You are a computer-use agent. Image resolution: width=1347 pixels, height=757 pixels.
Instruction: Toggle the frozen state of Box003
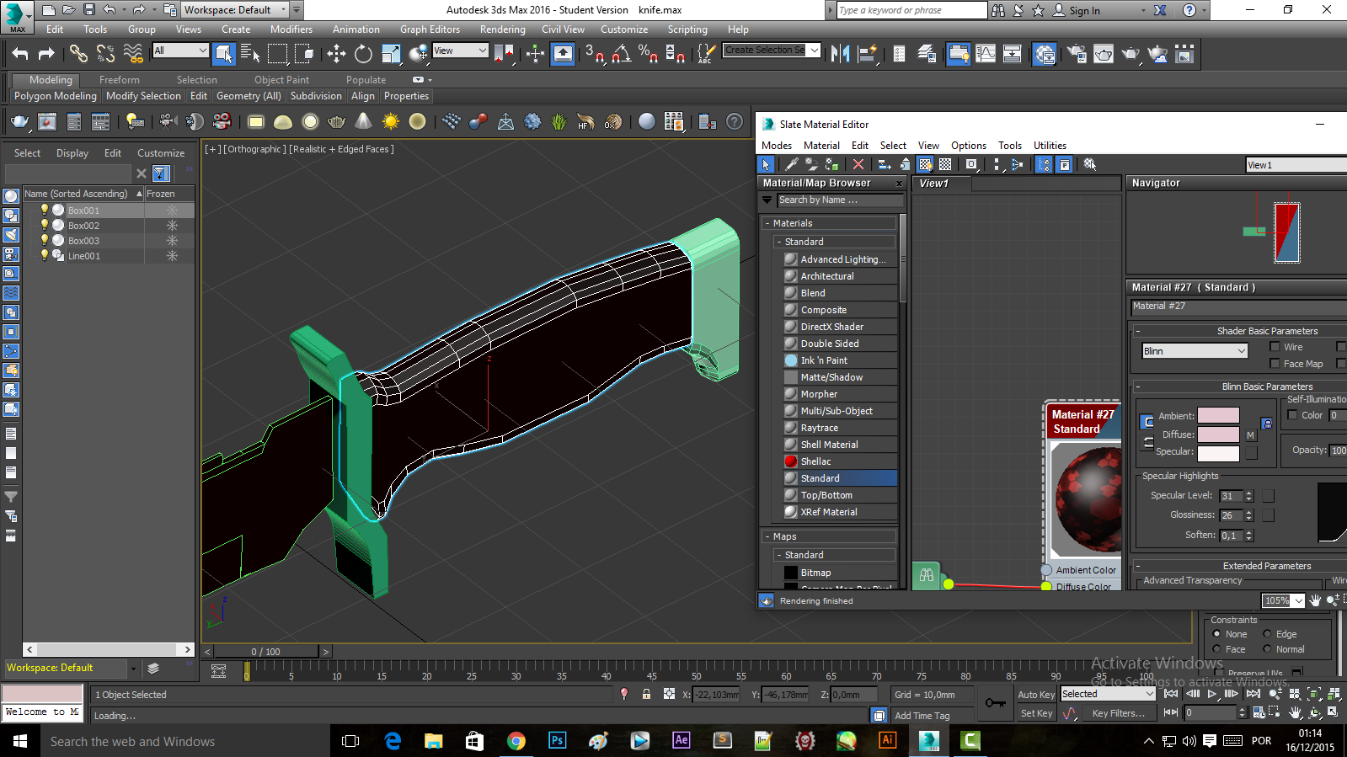coord(172,240)
